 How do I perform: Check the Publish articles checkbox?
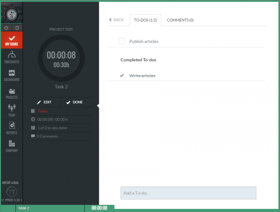[x=122, y=41]
